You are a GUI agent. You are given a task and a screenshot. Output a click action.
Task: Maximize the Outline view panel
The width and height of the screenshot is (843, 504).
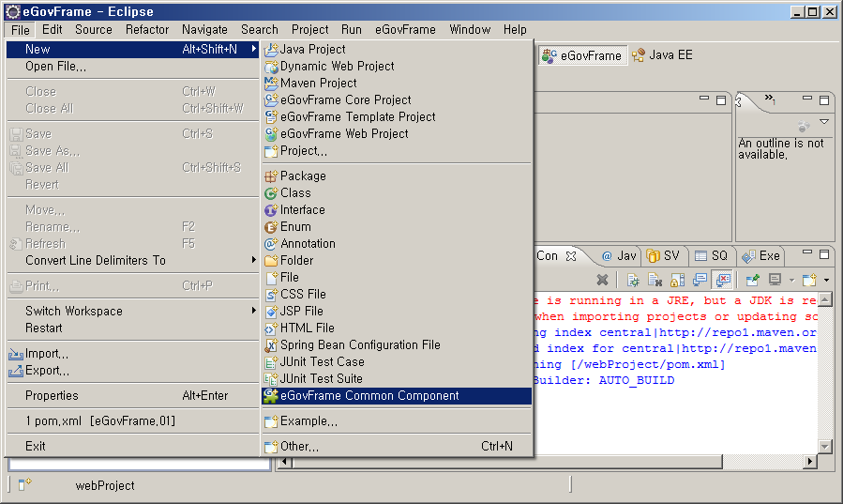click(x=824, y=99)
